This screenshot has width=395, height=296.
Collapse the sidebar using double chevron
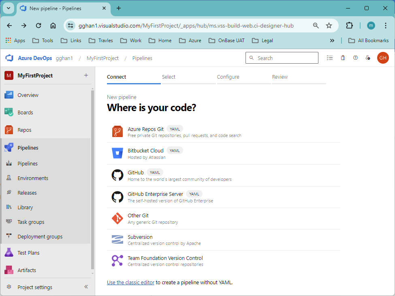pyautogui.click(x=86, y=287)
